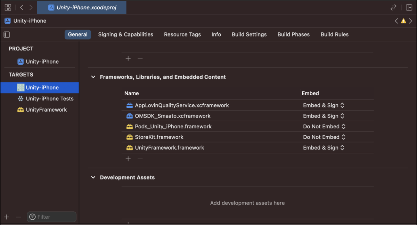The width and height of the screenshot is (417, 225).
Task: Open embed dropdown for AppLovinQualityService.xcframework
Action: 324,105
